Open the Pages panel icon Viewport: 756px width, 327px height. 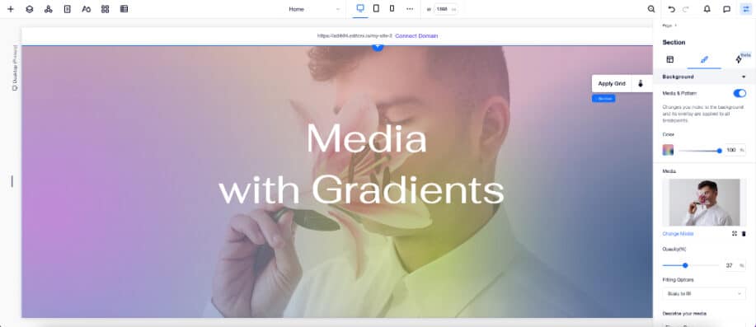[x=68, y=9]
